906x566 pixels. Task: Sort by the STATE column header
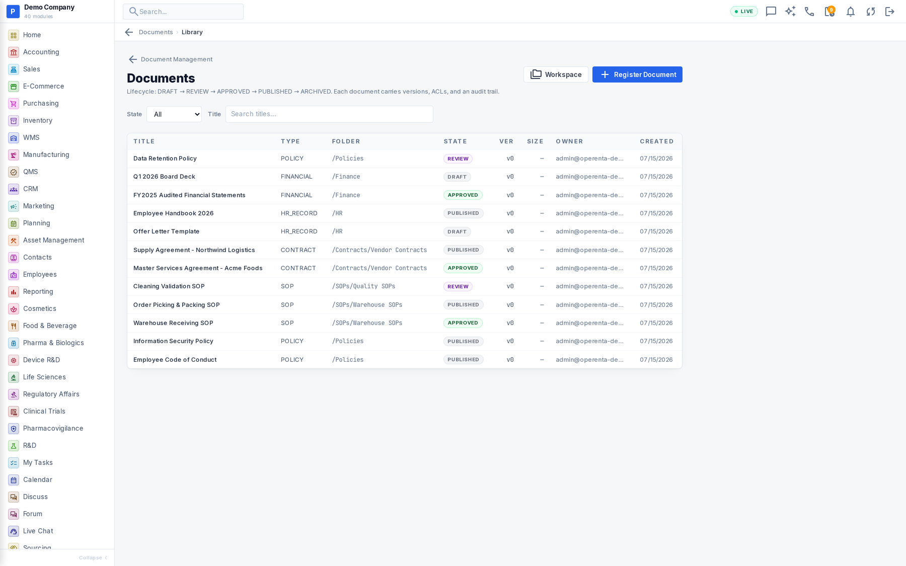(455, 141)
